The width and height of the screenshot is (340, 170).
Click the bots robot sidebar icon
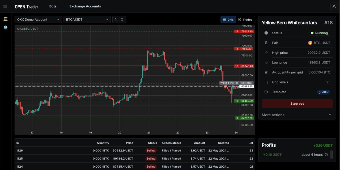pyautogui.click(x=6, y=28)
